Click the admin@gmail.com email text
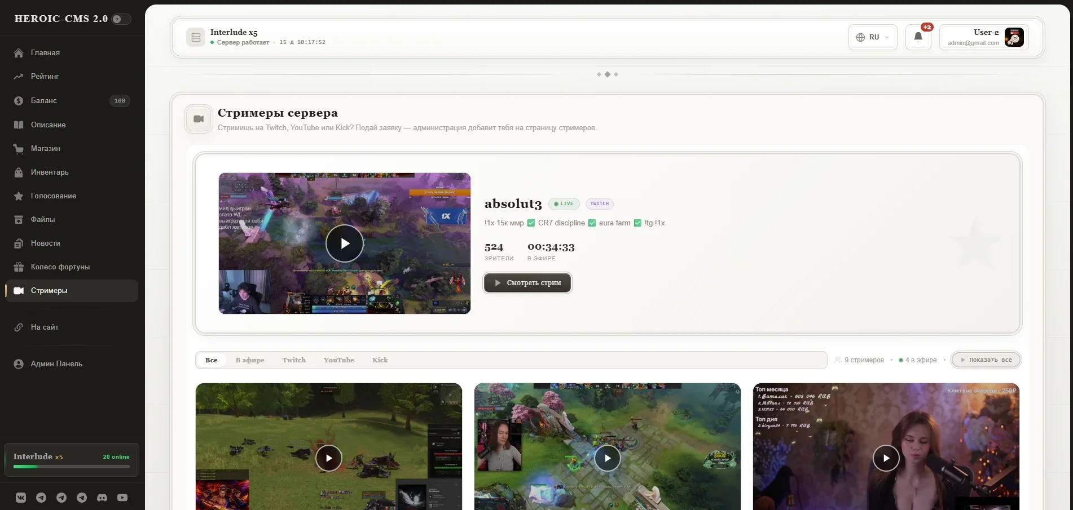1073x510 pixels. tap(973, 43)
